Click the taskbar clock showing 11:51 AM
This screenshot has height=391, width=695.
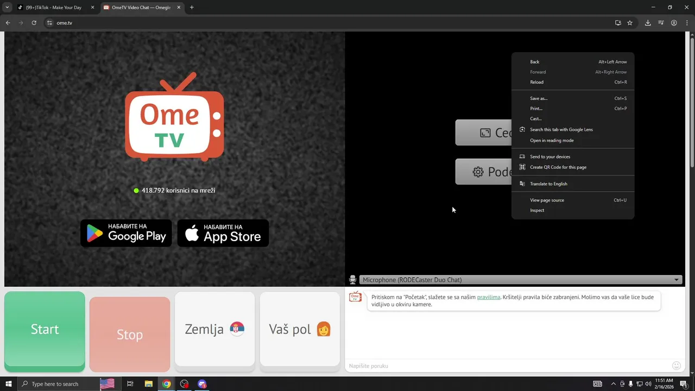(664, 384)
